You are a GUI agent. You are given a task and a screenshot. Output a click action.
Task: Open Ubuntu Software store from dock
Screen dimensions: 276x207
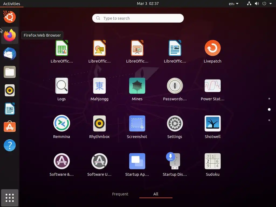pyautogui.click(x=10, y=127)
